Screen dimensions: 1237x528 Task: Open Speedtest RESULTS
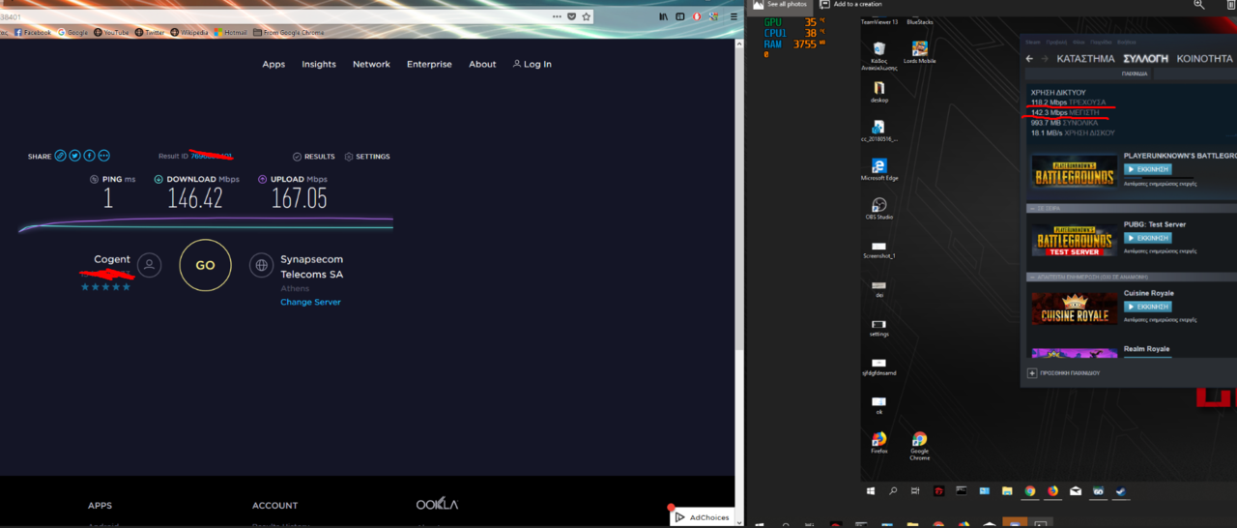(314, 157)
